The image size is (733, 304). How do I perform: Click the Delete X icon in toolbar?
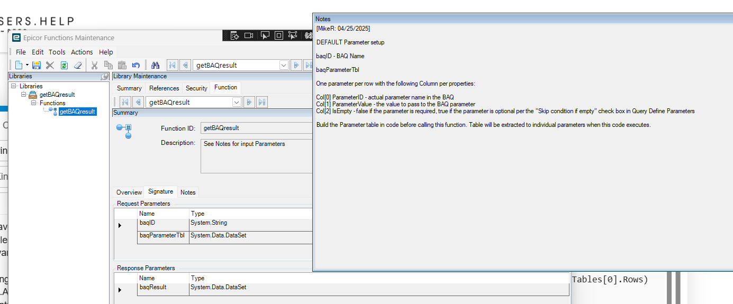[50, 65]
